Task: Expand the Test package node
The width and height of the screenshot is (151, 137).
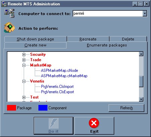Action: [x=24, y=97]
